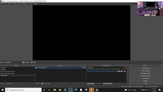Open source properties via the Sources gear icon
The height and width of the screenshot is (92, 163).
pyautogui.click(x=42, y=84)
